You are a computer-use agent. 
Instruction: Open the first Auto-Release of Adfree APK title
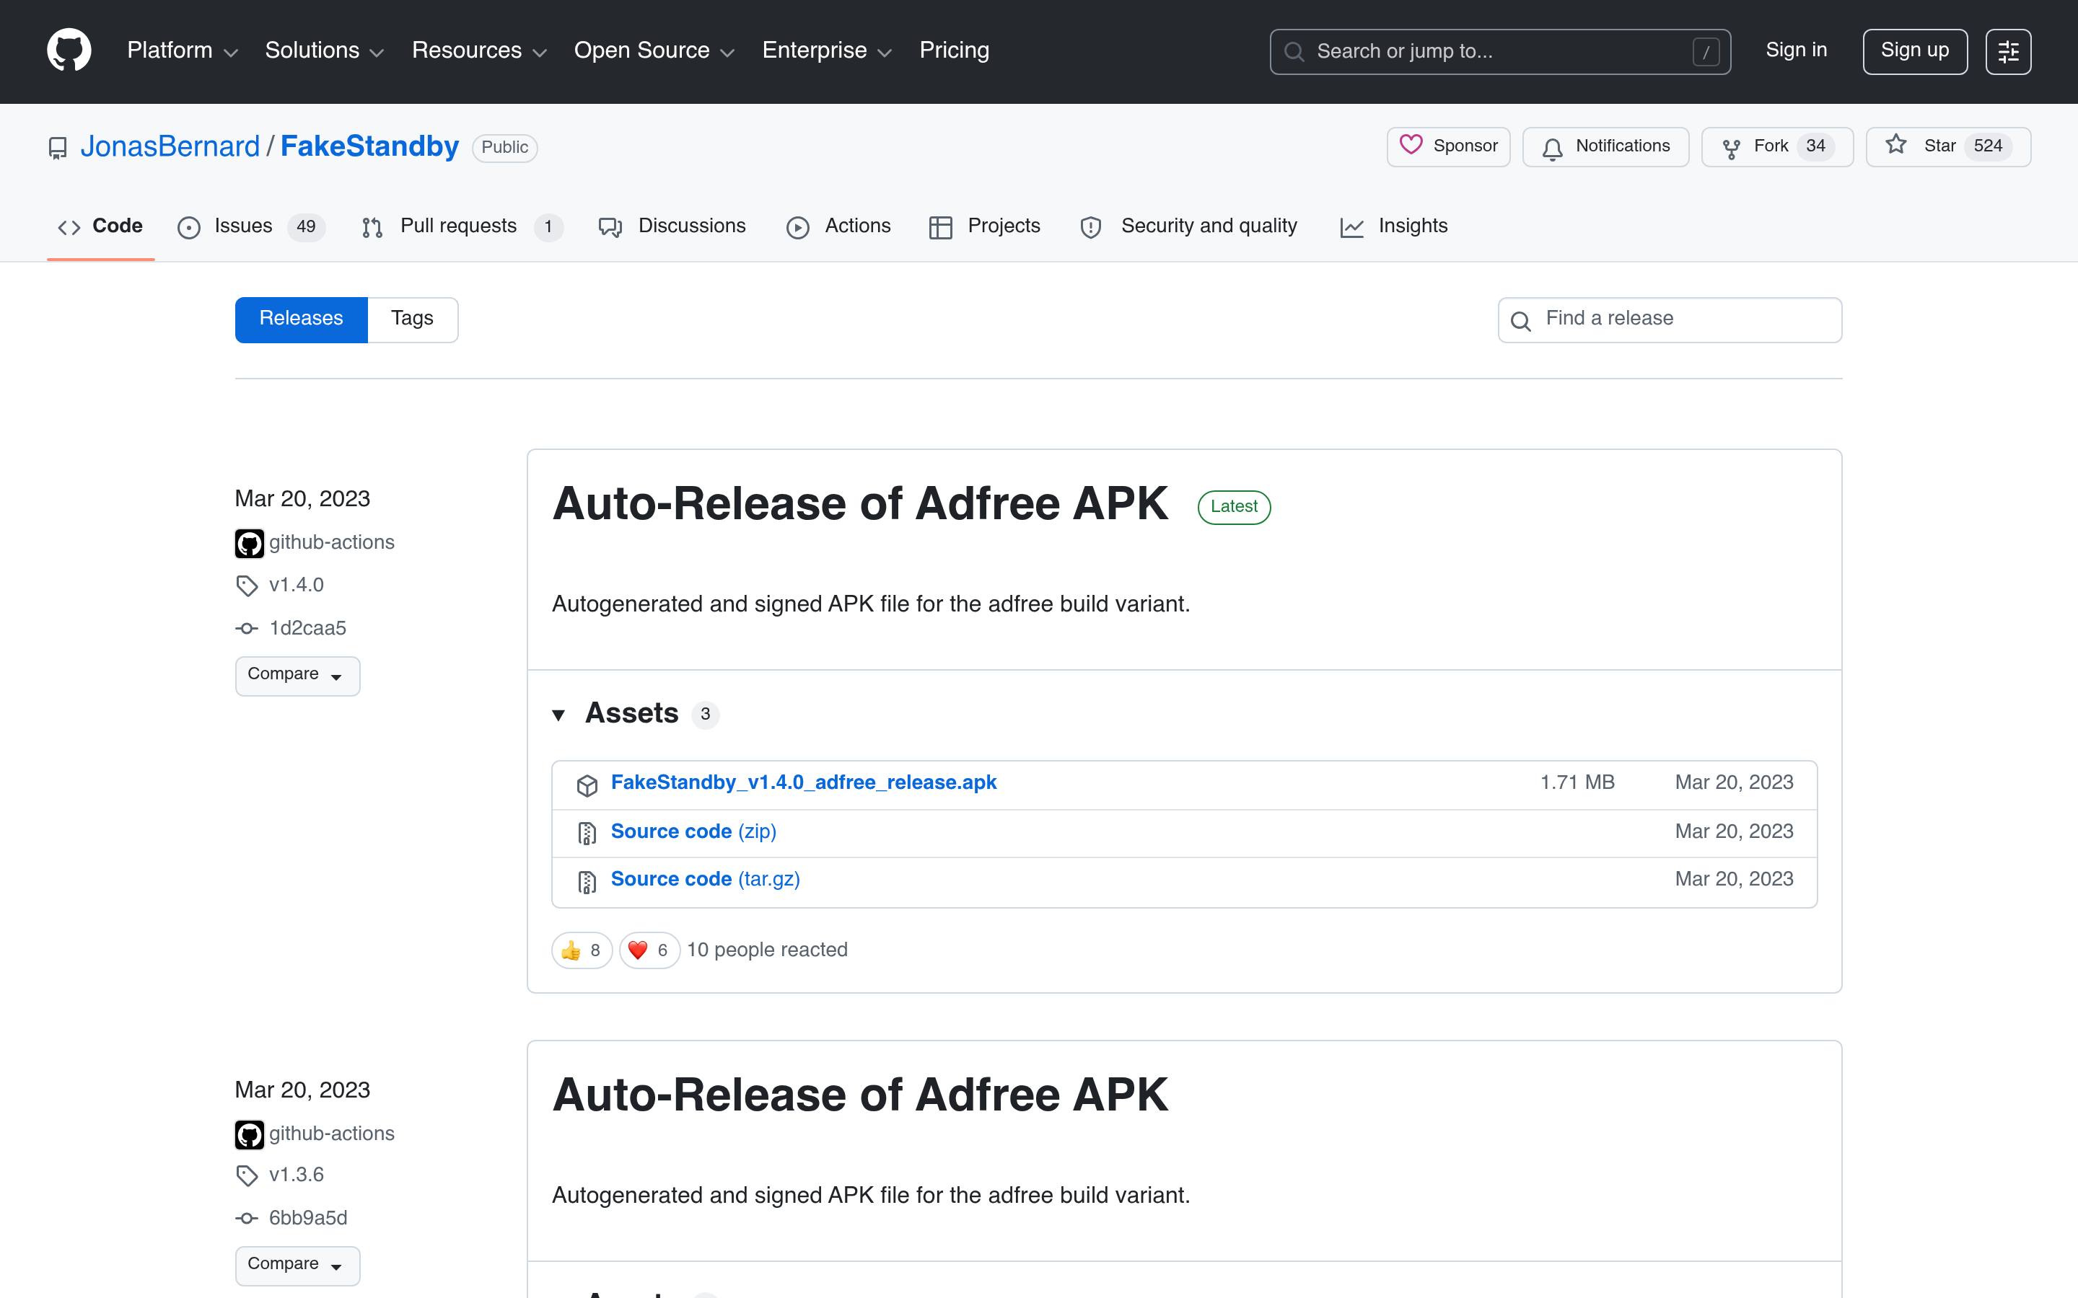point(859,504)
